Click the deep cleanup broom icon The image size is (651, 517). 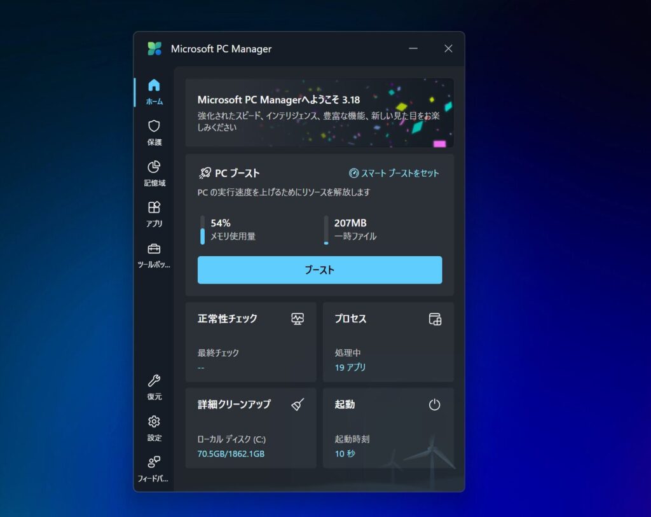click(298, 404)
